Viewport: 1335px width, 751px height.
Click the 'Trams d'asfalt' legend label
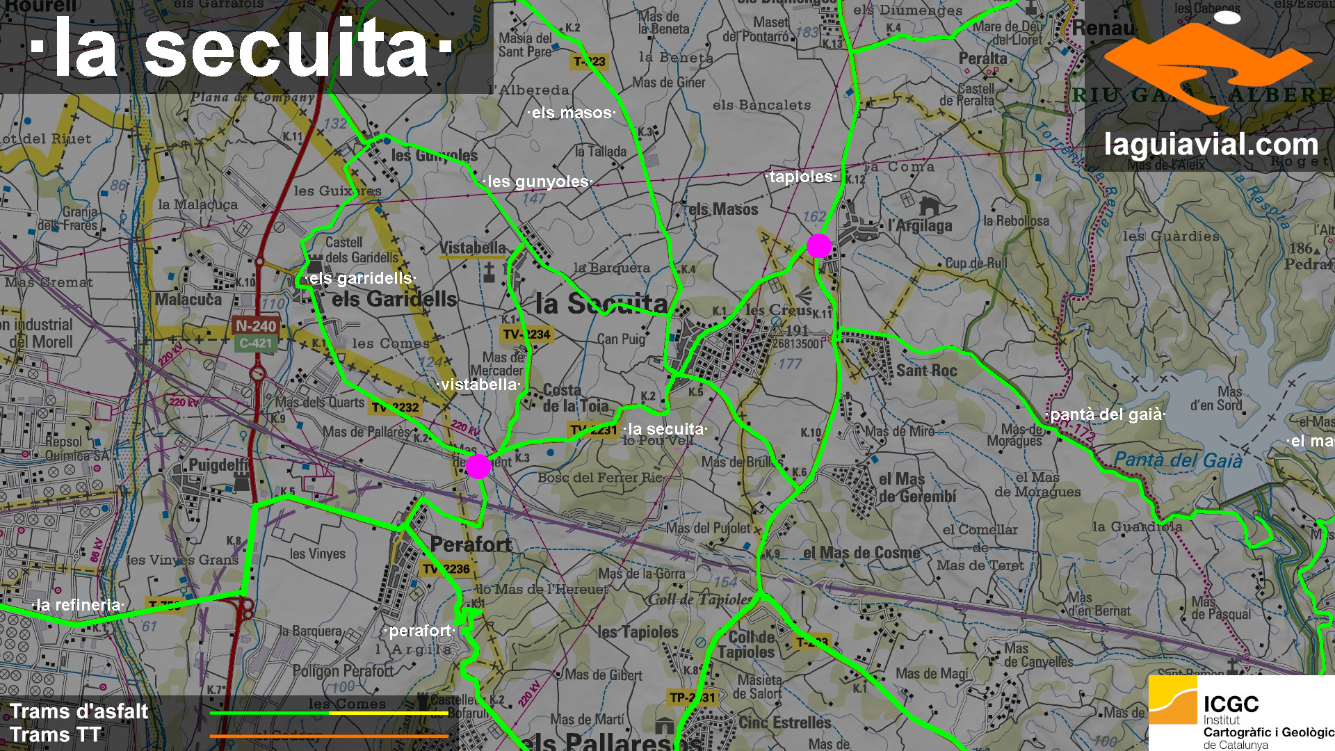click(x=79, y=711)
